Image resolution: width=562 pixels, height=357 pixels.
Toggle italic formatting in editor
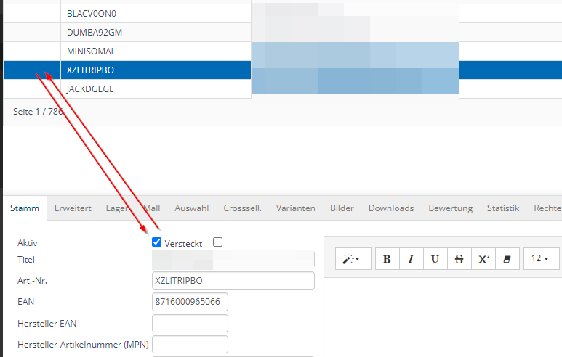click(x=411, y=259)
